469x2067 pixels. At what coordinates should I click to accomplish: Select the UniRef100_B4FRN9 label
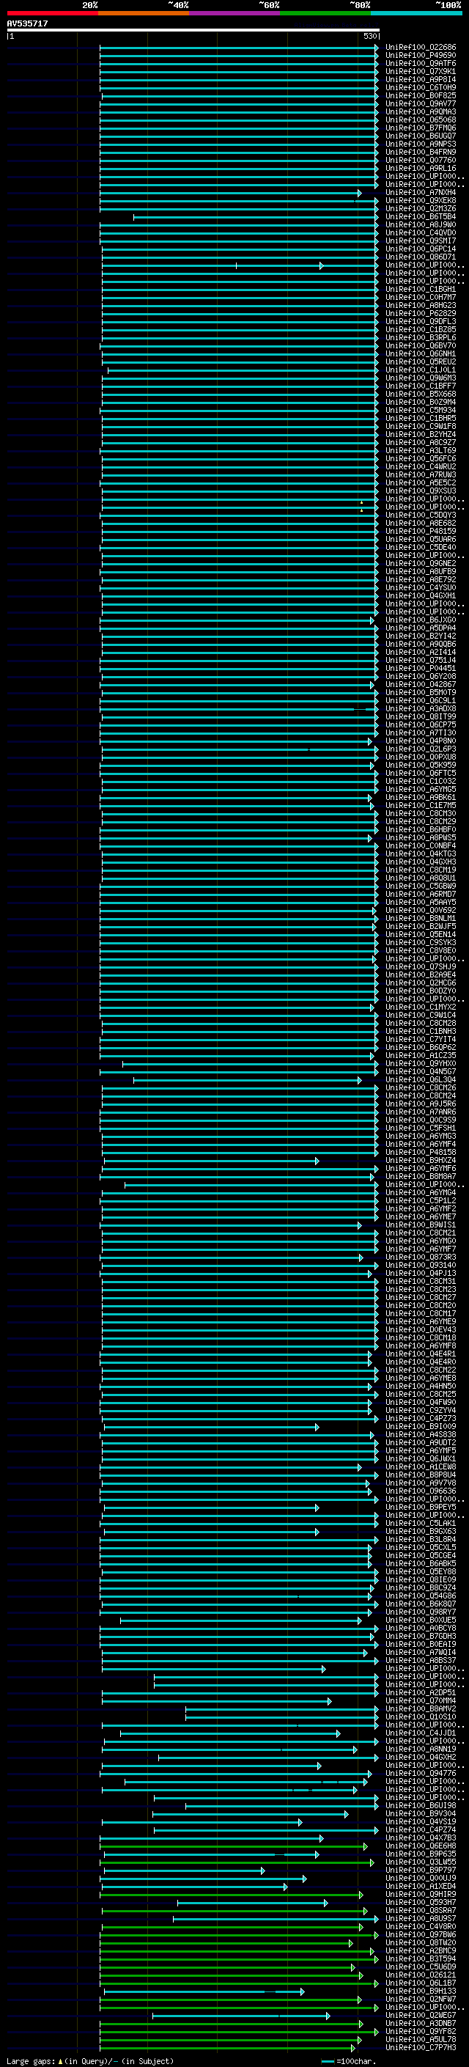[x=421, y=152]
